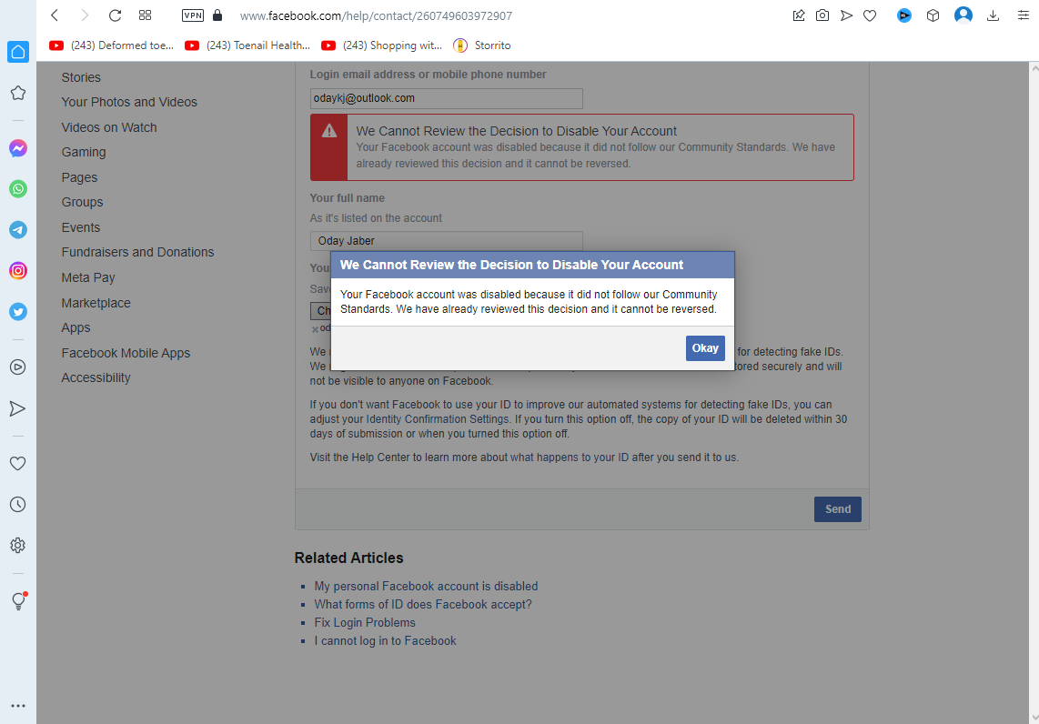Screen dimensions: 1039x724
Task: Open Twitter from the sidebar
Action: tap(17, 312)
